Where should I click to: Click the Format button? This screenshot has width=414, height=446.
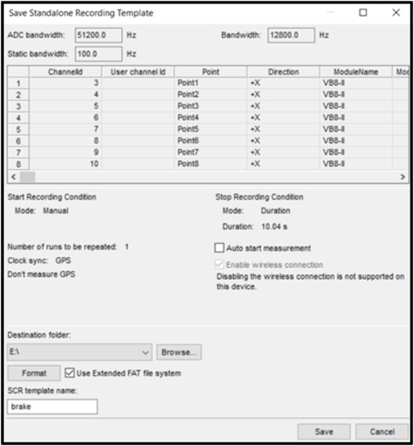click(x=34, y=373)
